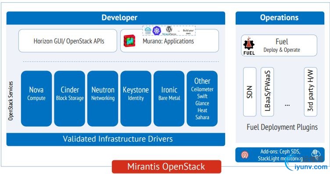Click the 'Other' heading in services

click(202, 81)
